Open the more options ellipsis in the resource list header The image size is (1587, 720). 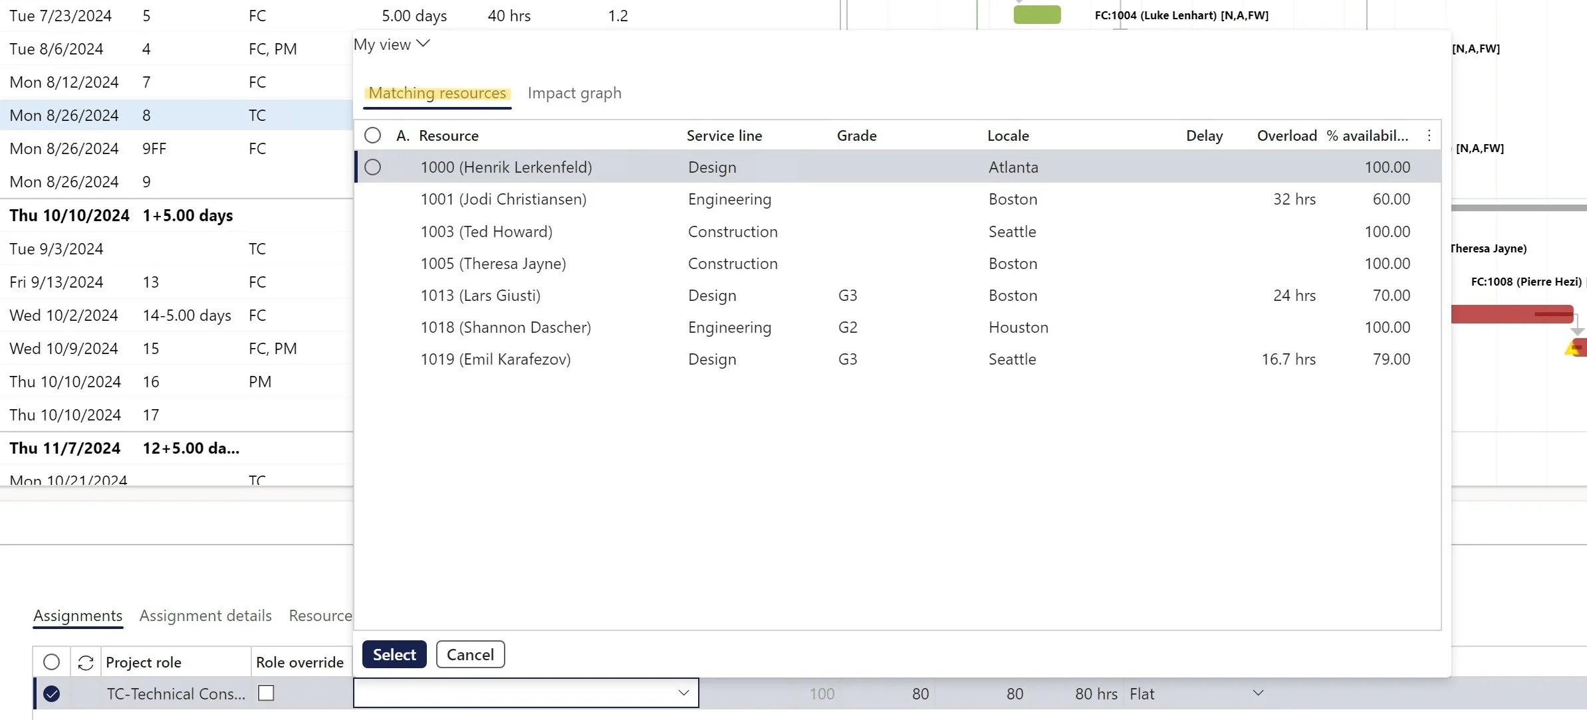(x=1429, y=135)
